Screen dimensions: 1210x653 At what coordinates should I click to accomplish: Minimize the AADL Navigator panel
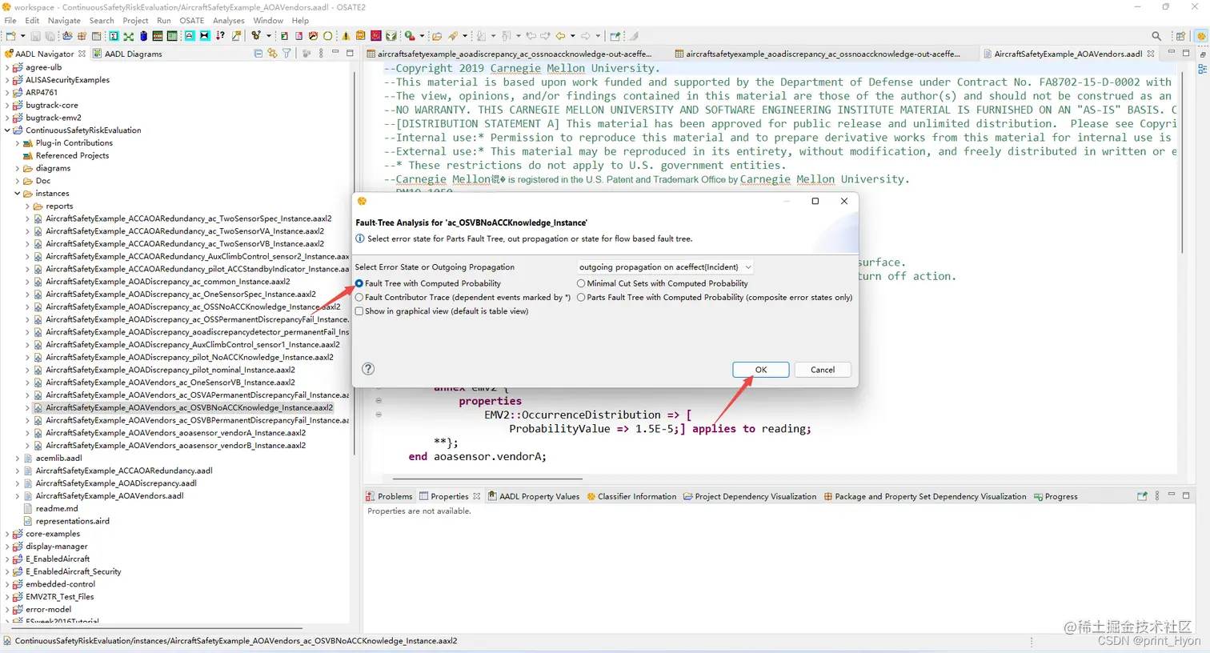pyautogui.click(x=335, y=53)
